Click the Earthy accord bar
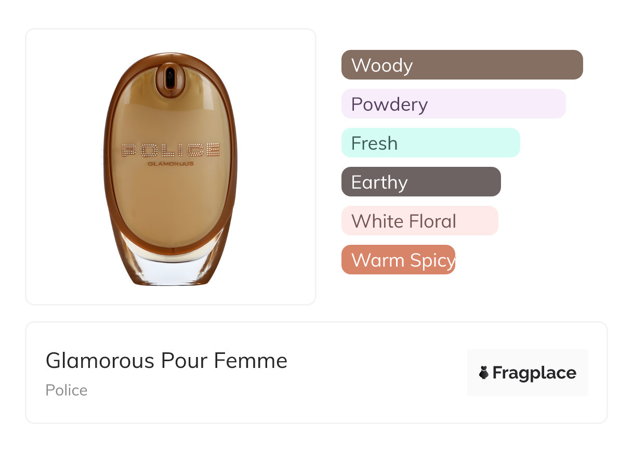This screenshot has width=633, height=449. (x=420, y=182)
